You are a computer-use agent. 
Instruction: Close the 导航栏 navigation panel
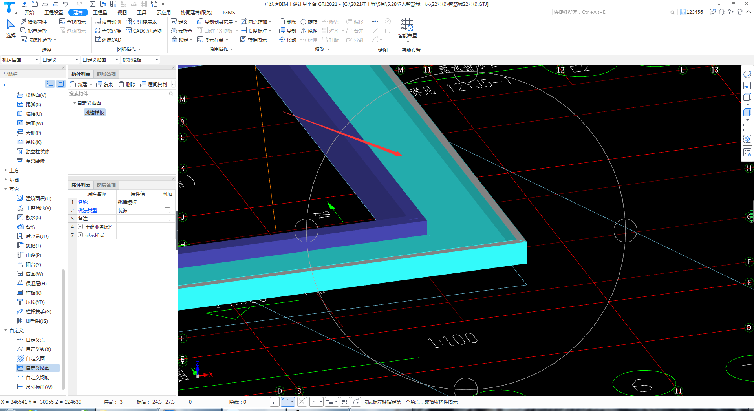point(63,67)
